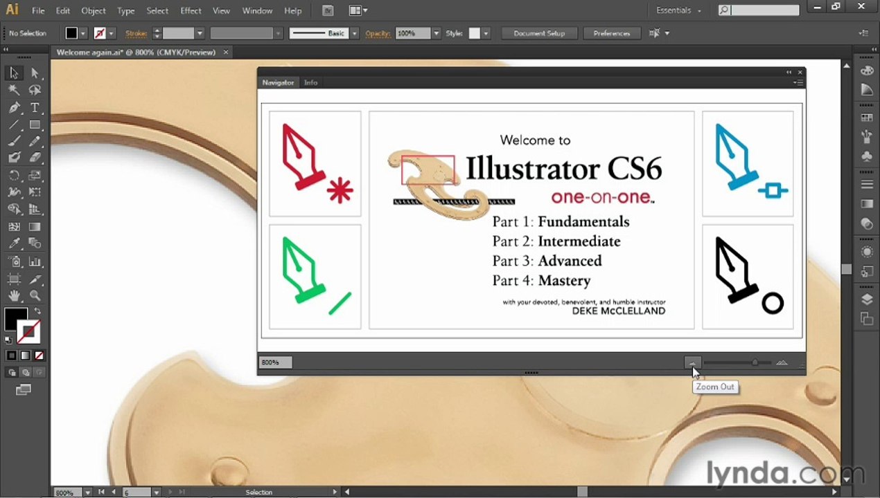Open the Object menu
The width and height of the screenshot is (880, 498).
coord(94,10)
